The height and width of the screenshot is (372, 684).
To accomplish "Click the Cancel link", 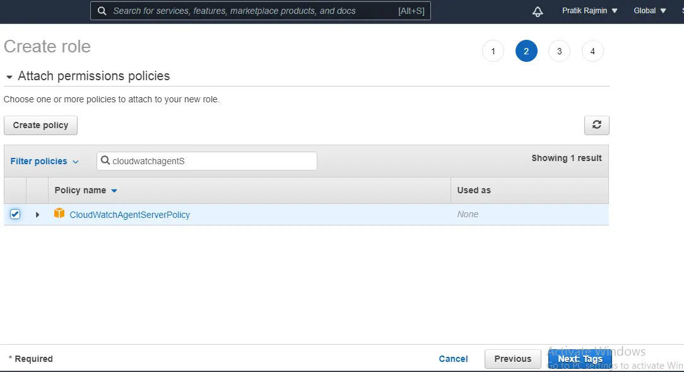I will [x=453, y=359].
